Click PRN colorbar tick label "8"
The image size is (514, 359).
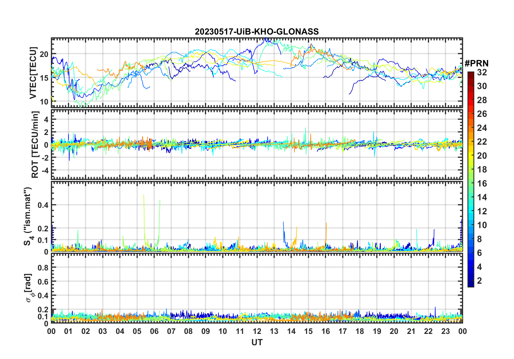click(479, 239)
